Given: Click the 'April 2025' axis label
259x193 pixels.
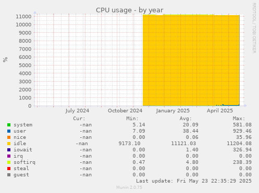Looking at the screenshot, I should click(220, 111).
